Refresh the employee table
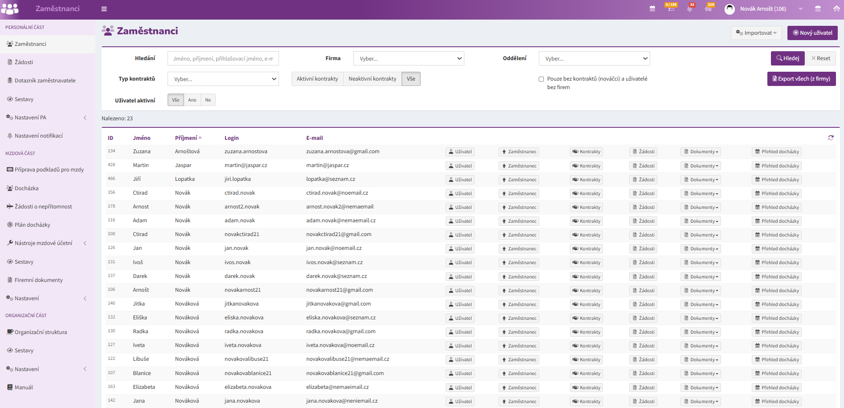 (x=831, y=138)
